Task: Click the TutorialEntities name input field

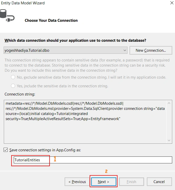Action: click(93, 160)
